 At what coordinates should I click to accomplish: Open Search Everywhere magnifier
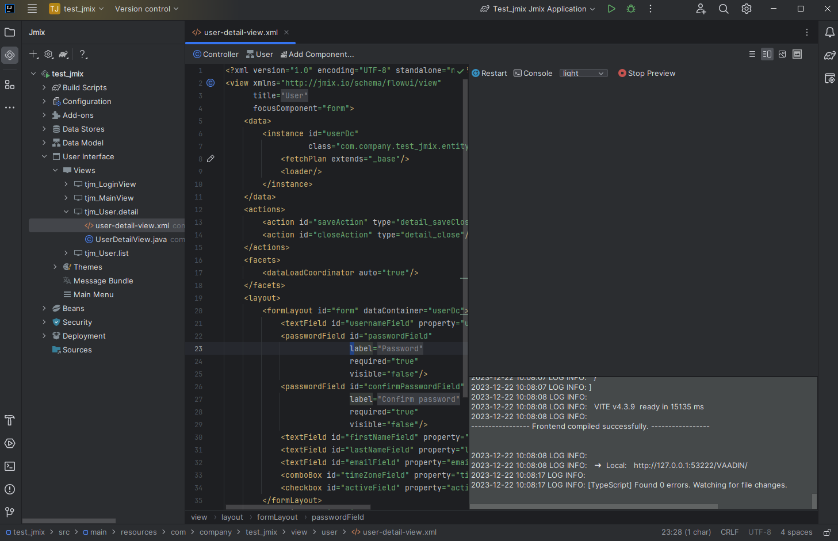click(x=724, y=9)
